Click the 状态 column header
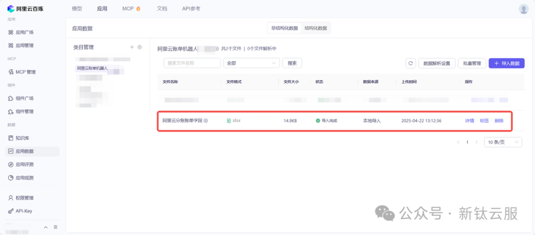This screenshot has width=535, height=235. (320, 82)
